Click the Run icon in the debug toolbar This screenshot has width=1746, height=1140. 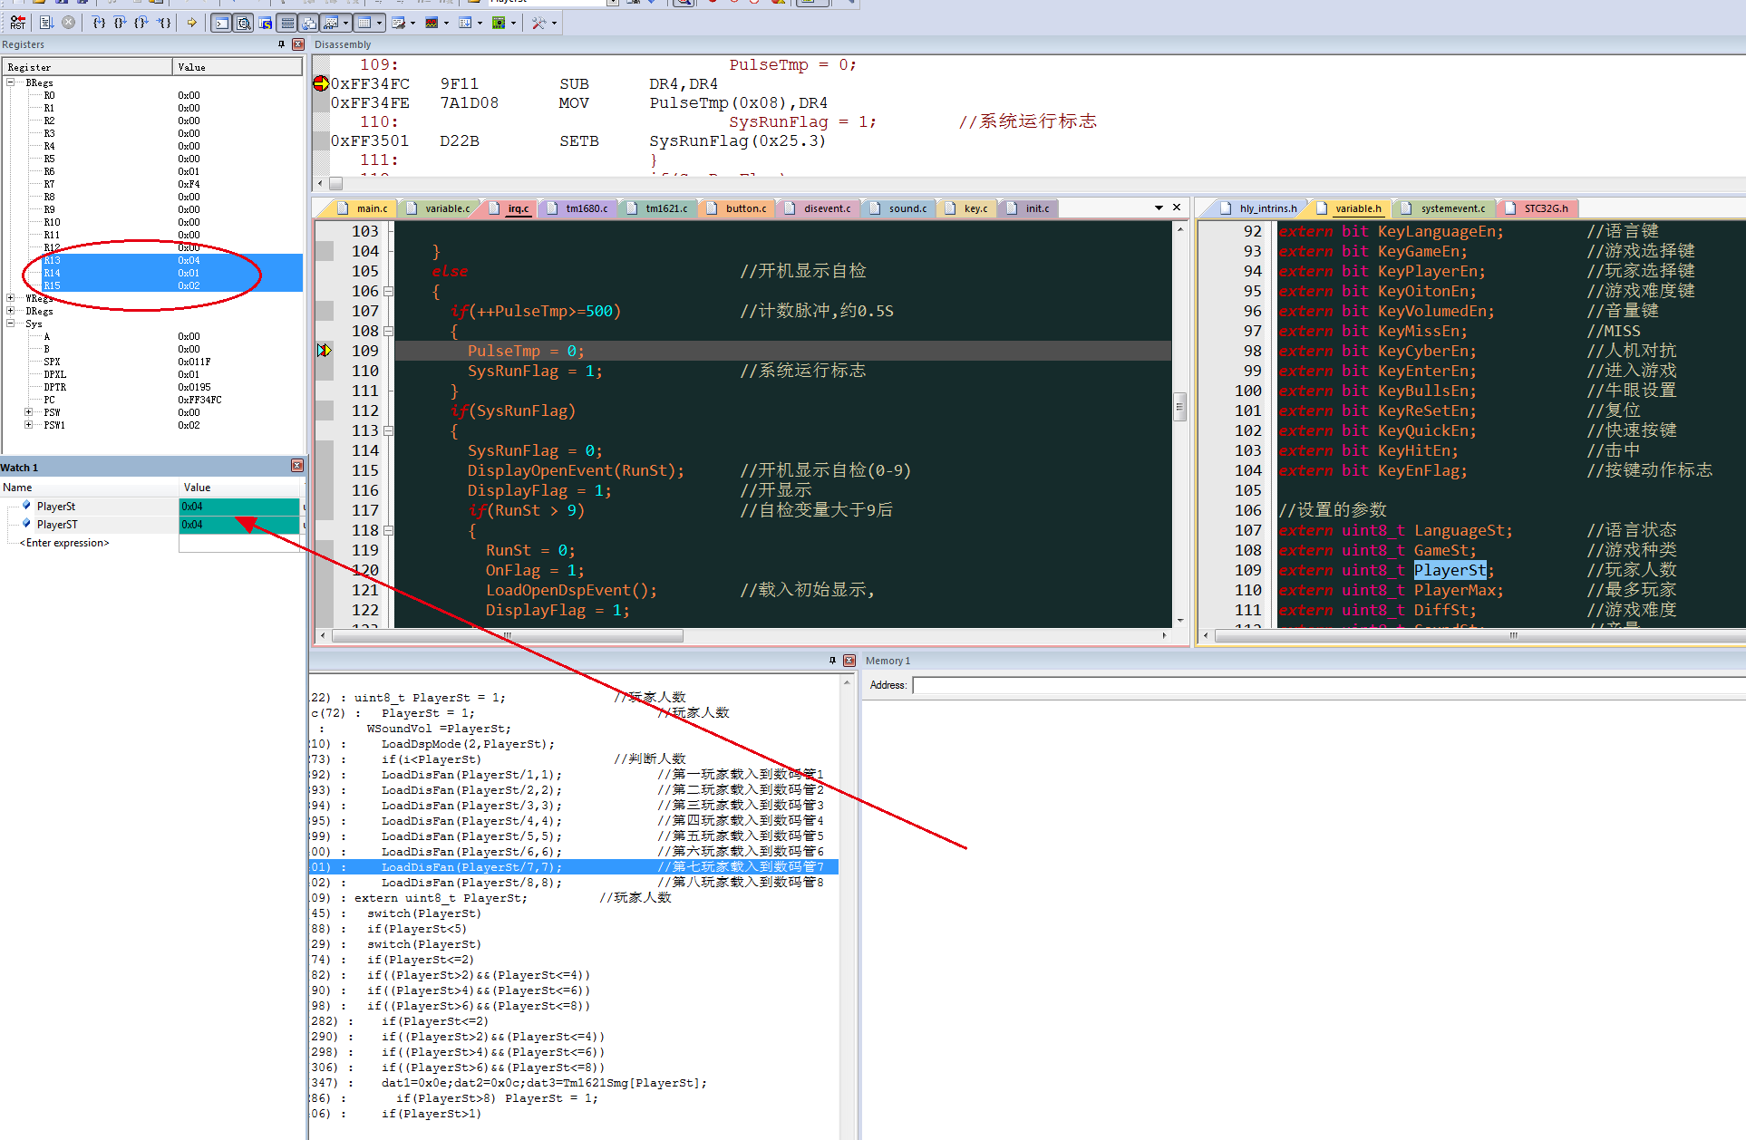tap(46, 23)
